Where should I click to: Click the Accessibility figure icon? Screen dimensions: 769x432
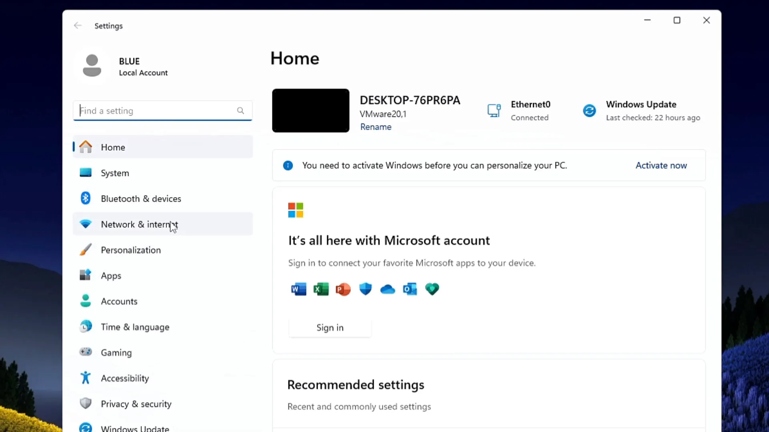85,378
